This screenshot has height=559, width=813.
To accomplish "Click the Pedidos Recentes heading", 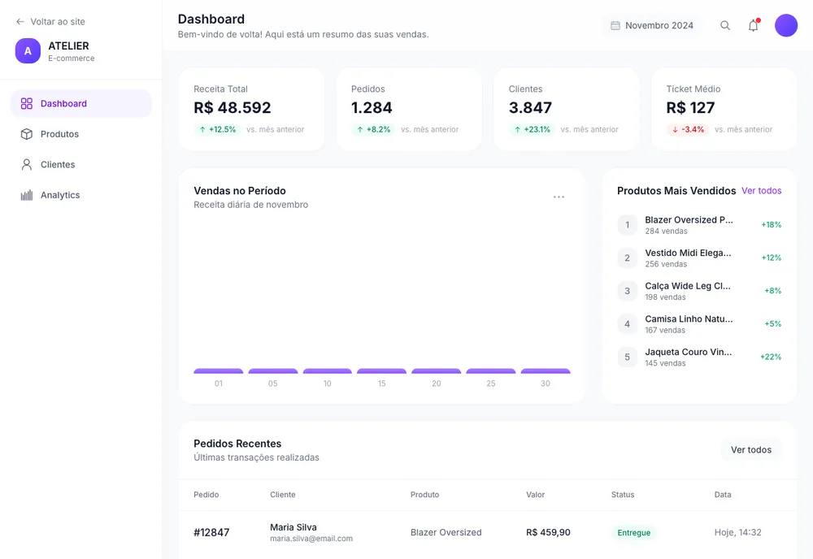I will (x=237, y=444).
